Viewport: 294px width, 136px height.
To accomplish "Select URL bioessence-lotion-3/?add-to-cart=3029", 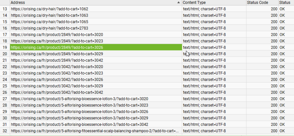I will point(80,118).
